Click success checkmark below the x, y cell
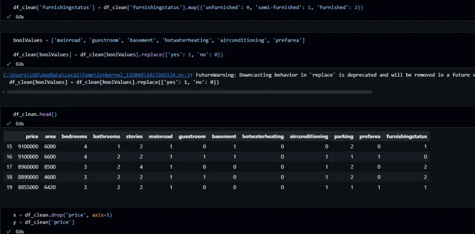The height and width of the screenshot is (234, 475). pos(9,231)
